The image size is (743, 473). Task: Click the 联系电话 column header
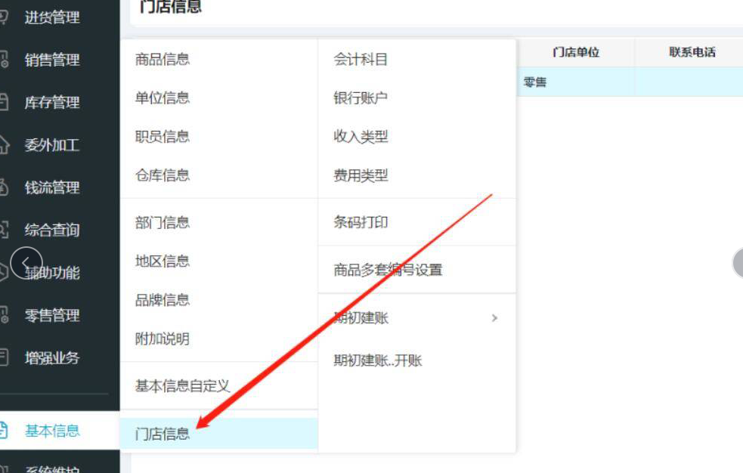(x=692, y=52)
